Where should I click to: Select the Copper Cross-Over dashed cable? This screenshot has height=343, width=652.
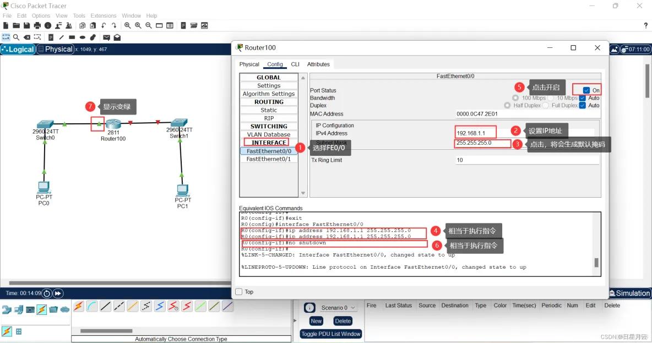click(119, 307)
